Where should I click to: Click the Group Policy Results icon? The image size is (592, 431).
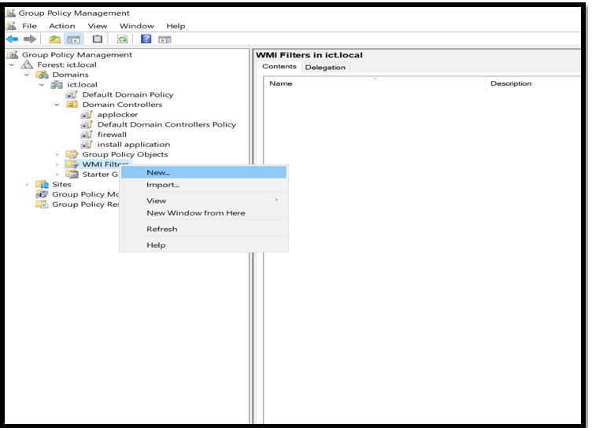click(x=42, y=204)
